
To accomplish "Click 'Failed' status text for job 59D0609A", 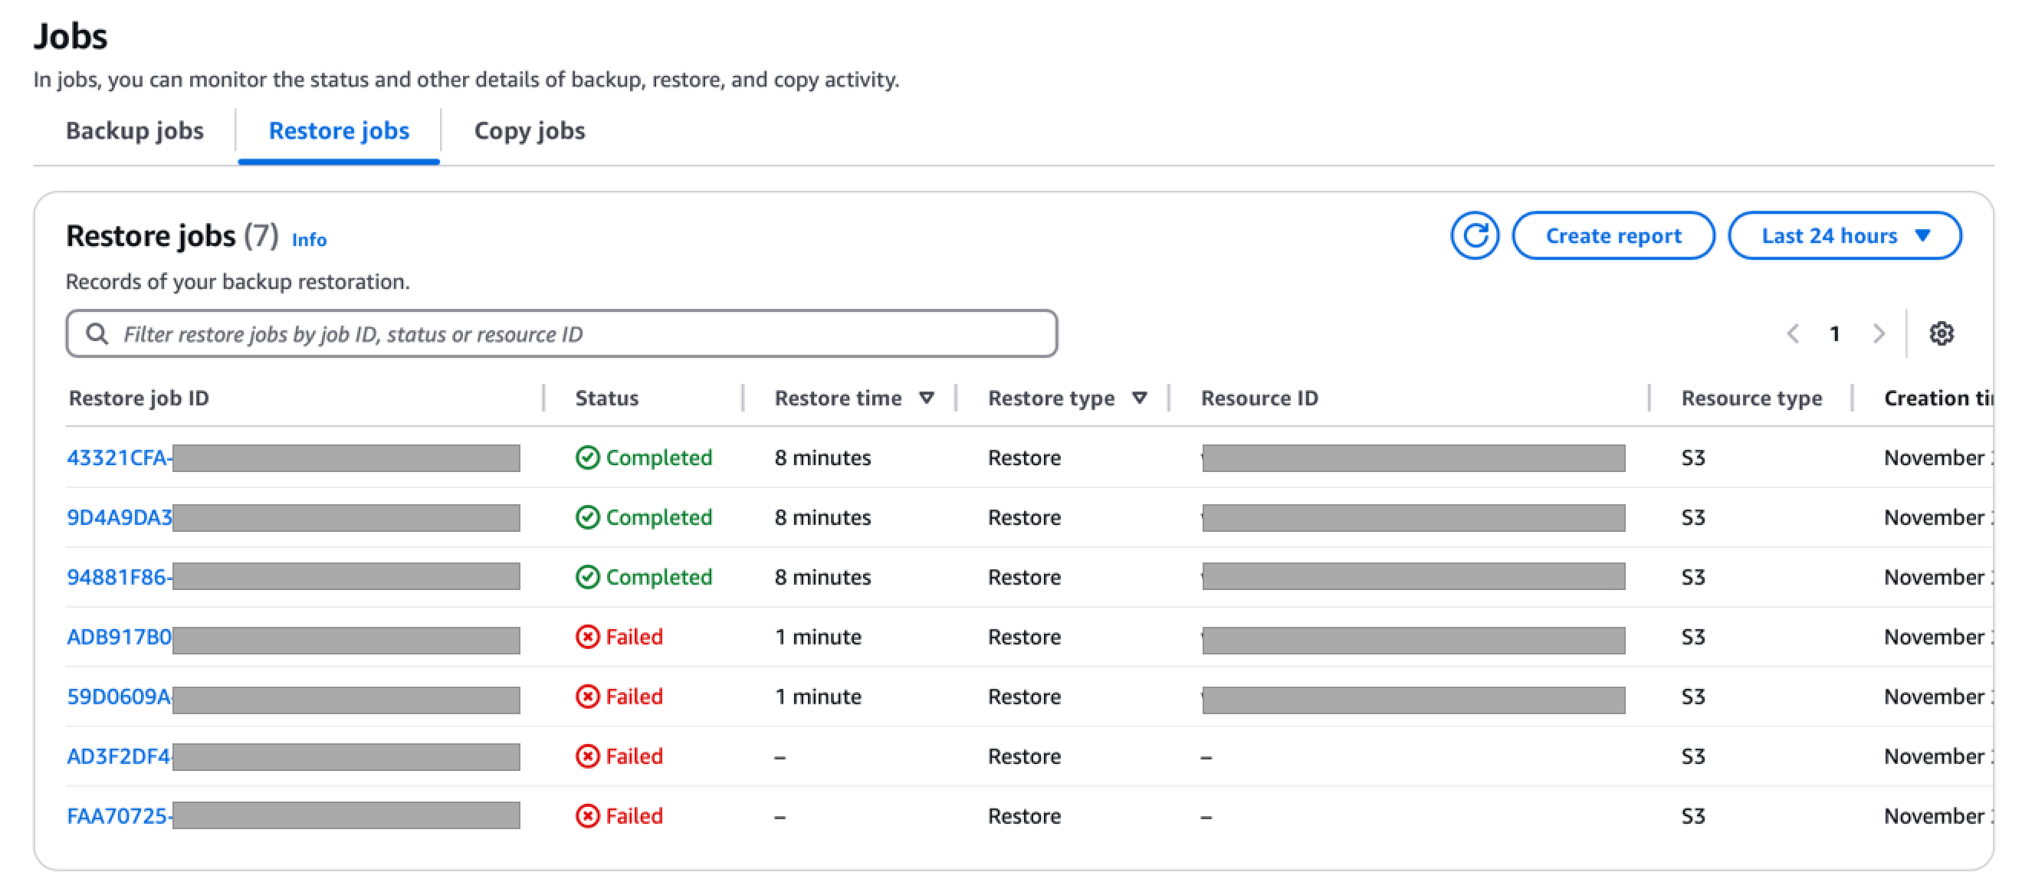I will (x=634, y=696).
